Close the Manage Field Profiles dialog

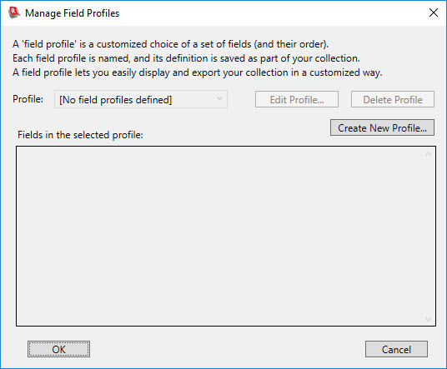point(434,12)
